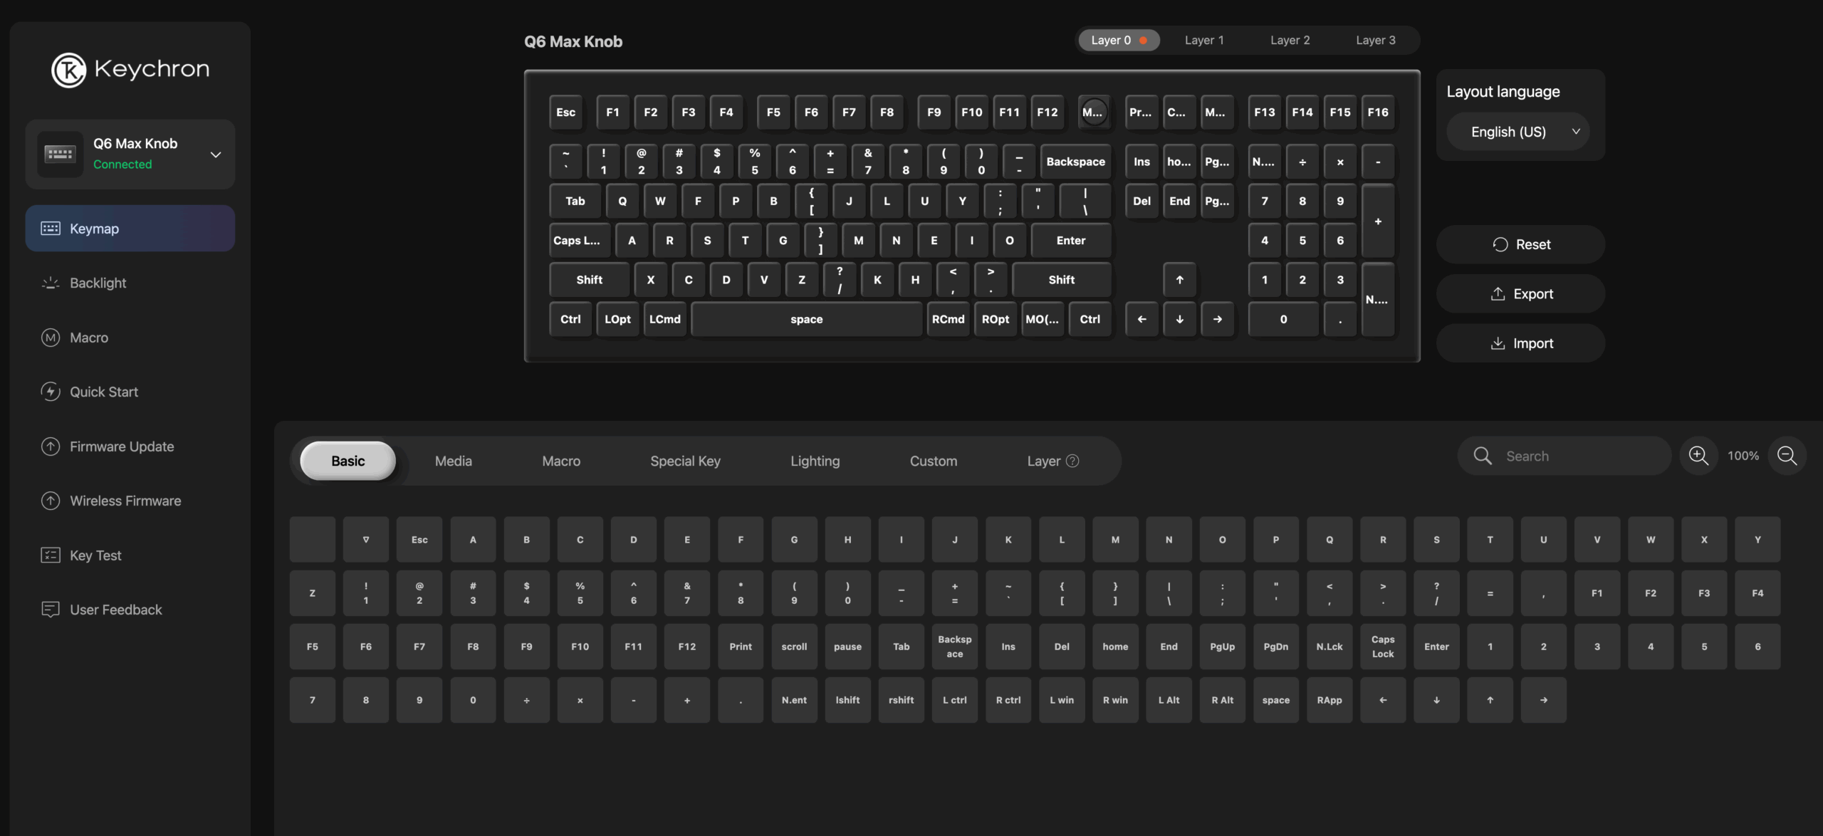Screen dimensions: 1823x836
Task: Select the knob key on keyboard layout
Action: coord(1093,112)
